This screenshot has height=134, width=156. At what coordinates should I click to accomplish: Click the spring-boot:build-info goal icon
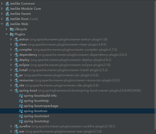click(21, 96)
